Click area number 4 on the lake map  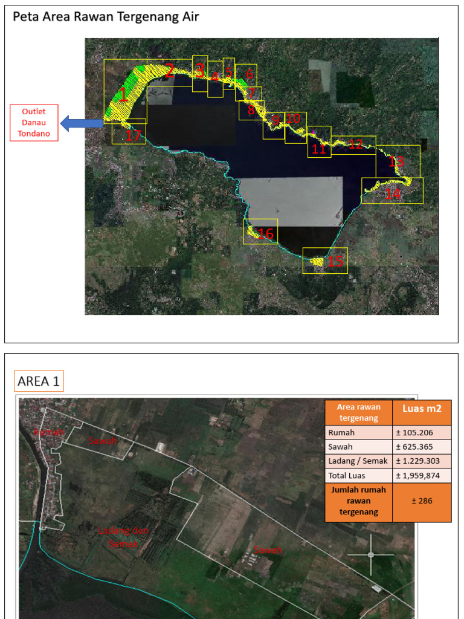coord(214,77)
